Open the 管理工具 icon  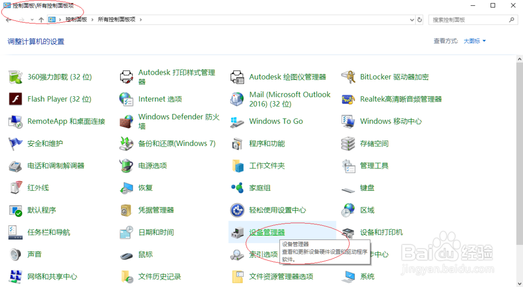point(348,166)
